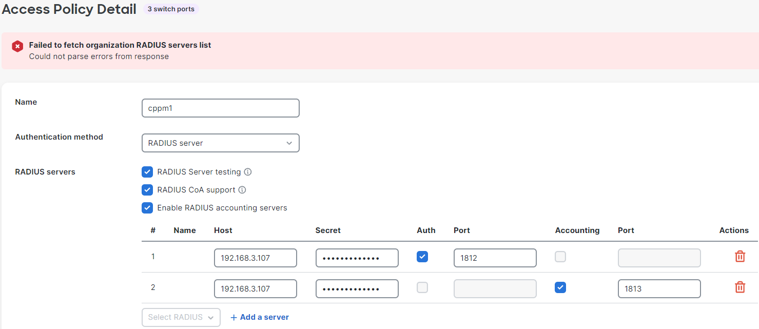
Task: Uncheck the Auth checkbox on server row 1
Action: coord(422,256)
